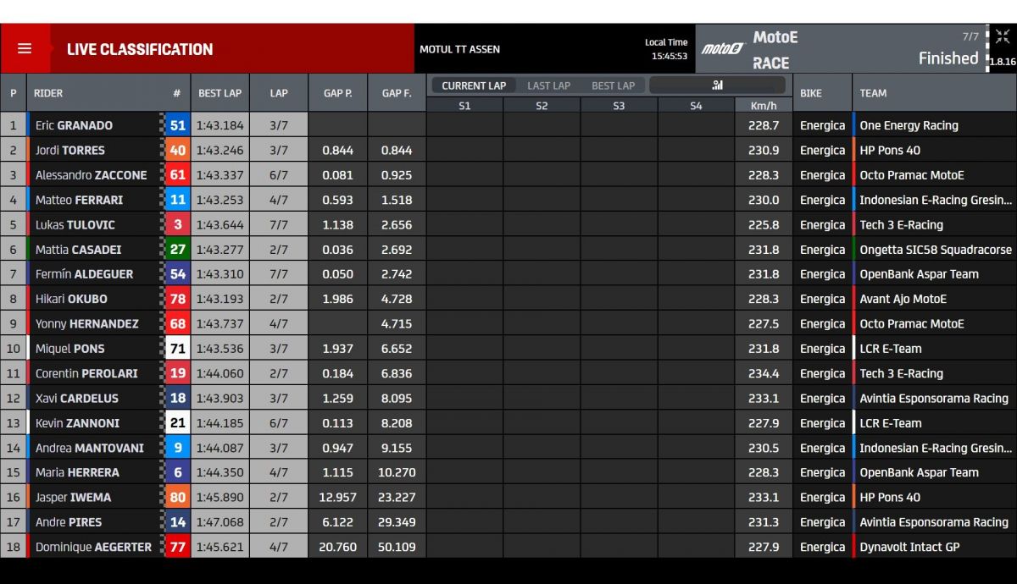Click the RIDER column header
The height and width of the screenshot is (584, 1017).
point(48,93)
